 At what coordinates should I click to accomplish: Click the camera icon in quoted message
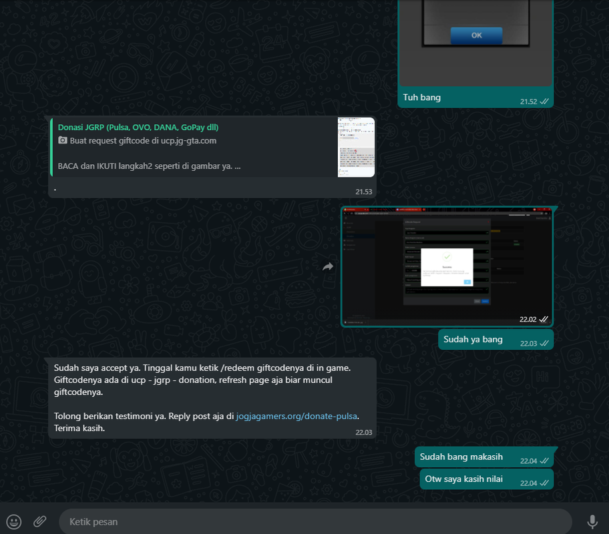63,140
